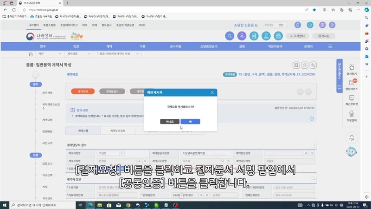Open the 이용자관리 main menu

coord(275,46)
